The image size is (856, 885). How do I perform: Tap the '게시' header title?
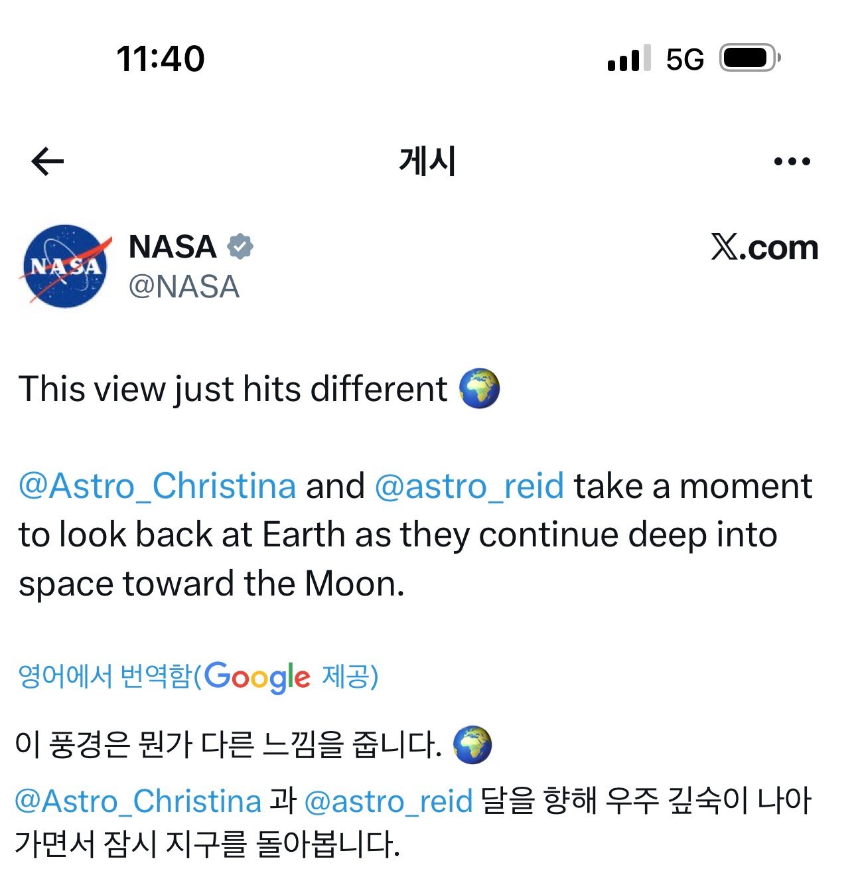[427, 161]
